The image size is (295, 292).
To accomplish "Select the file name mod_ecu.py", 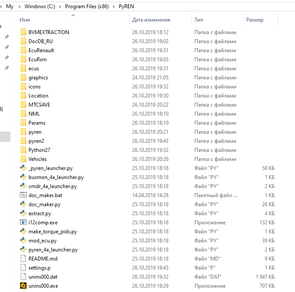I will click(42, 241).
